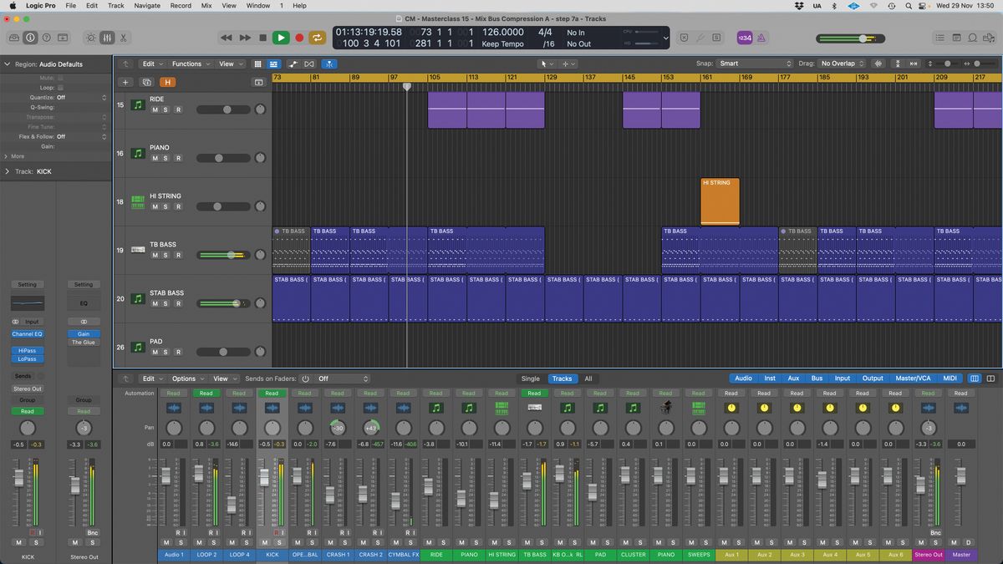Click the Bus filter button in the mixer
The image size is (1003, 564).
click(817, 378)
